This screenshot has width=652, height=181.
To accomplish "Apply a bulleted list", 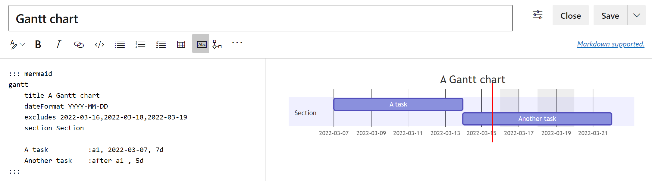I will [x=120, y=44].
